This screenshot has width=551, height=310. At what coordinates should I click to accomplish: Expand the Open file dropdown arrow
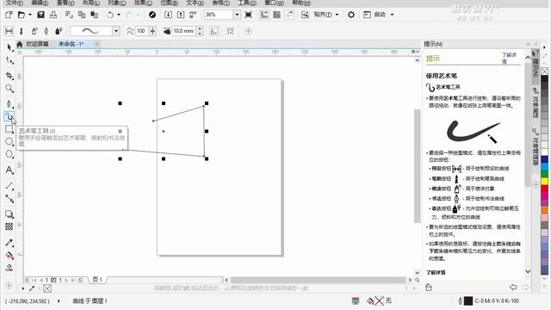click(30, 15)
